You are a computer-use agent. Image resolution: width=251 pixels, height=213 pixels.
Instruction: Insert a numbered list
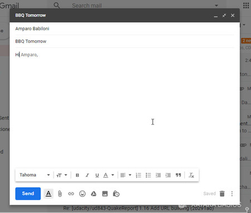138,175
